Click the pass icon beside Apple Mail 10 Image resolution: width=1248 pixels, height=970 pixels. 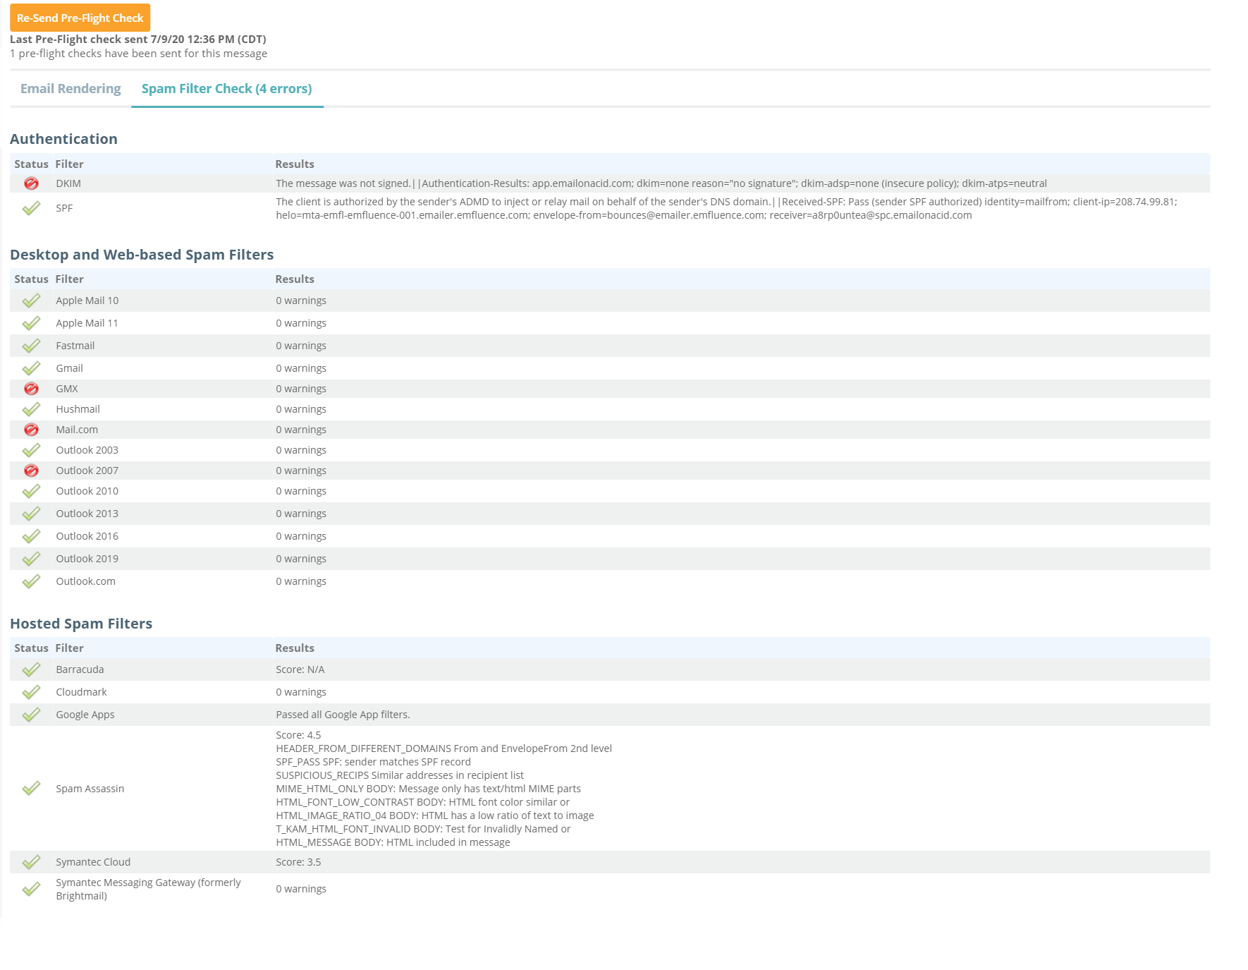click(x=31, y=301)
